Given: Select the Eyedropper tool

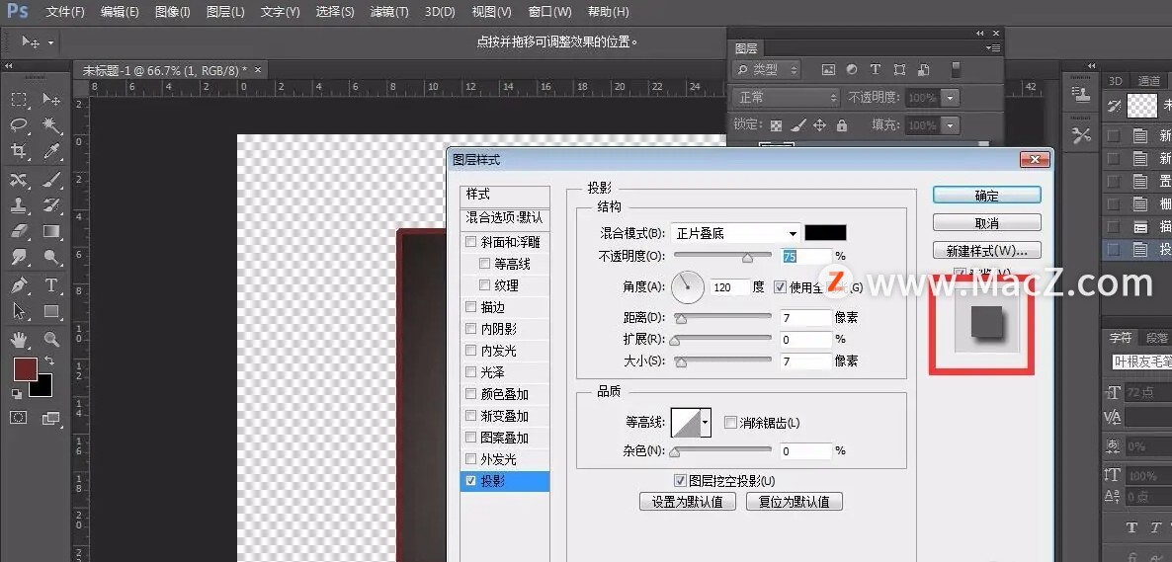Looking at the screenshot, I should point(51,152).
